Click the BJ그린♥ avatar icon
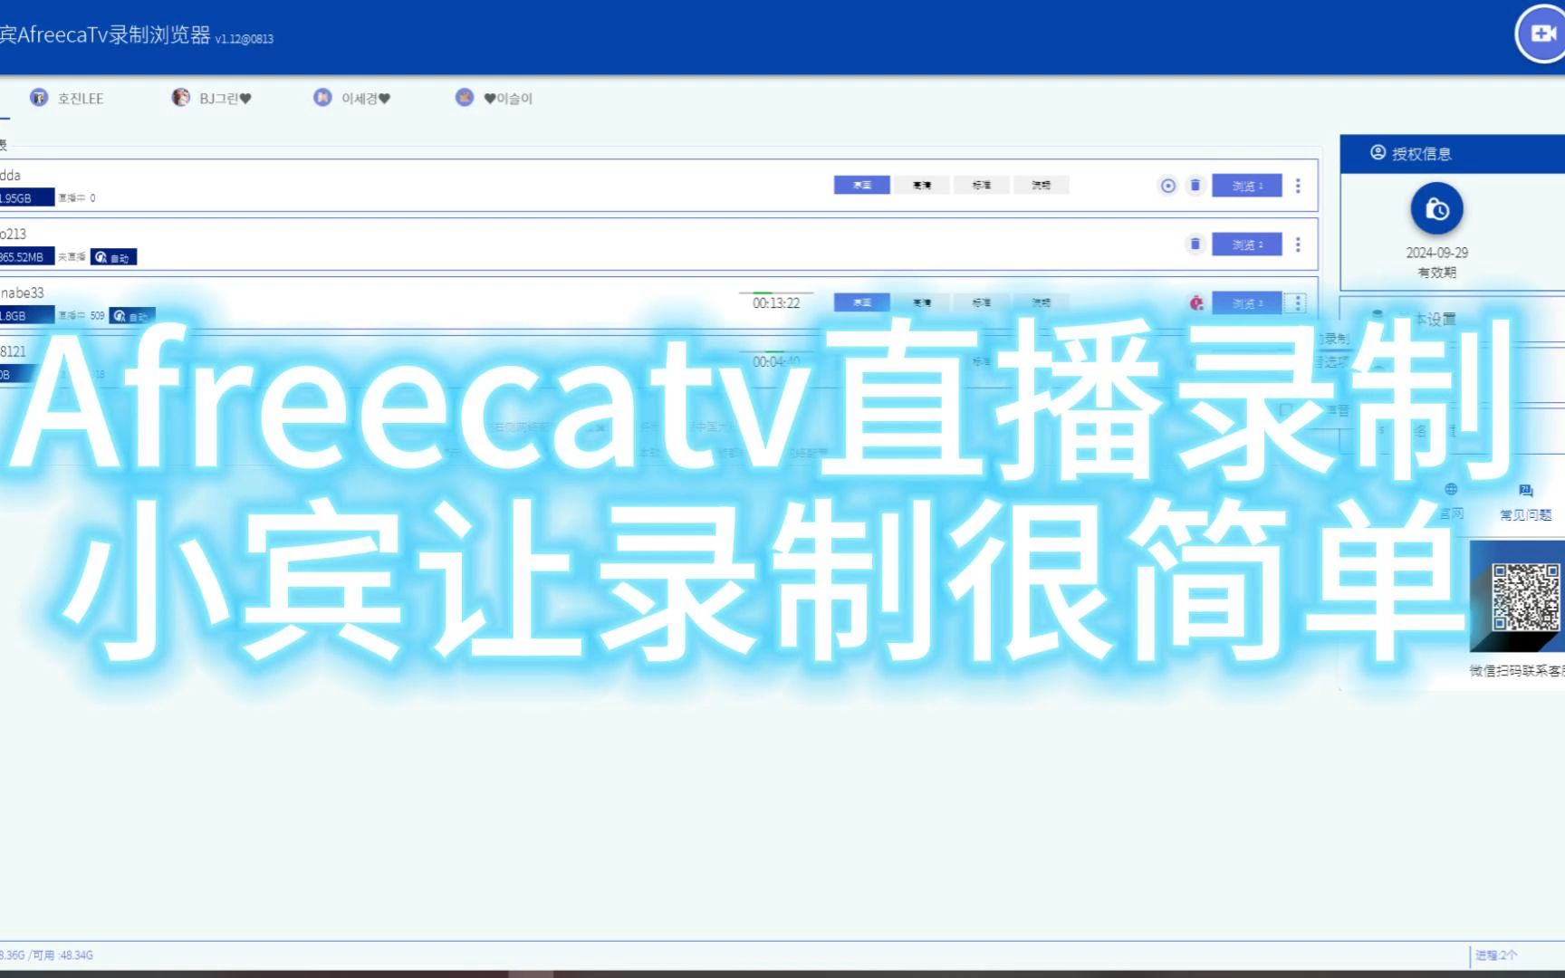The image size is (1565, 978). pyautogui.click(x=181, y=97)
